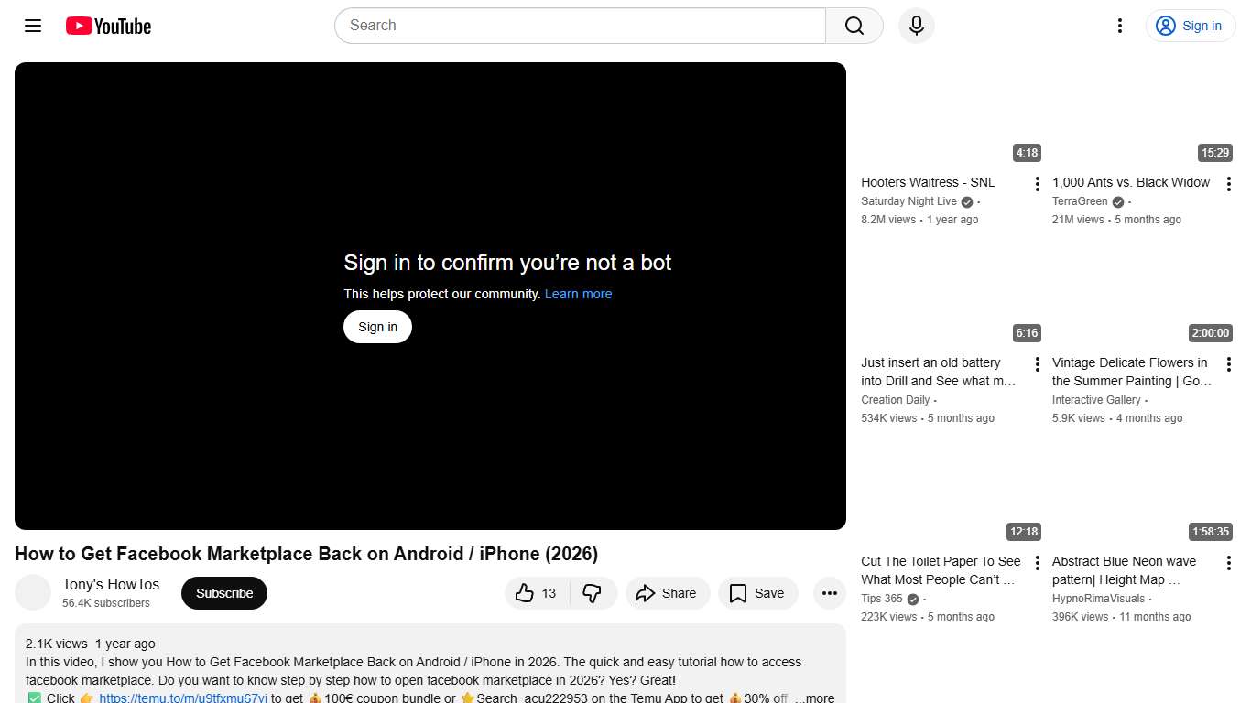Start a search with the magnifier icon

[853, 26]
